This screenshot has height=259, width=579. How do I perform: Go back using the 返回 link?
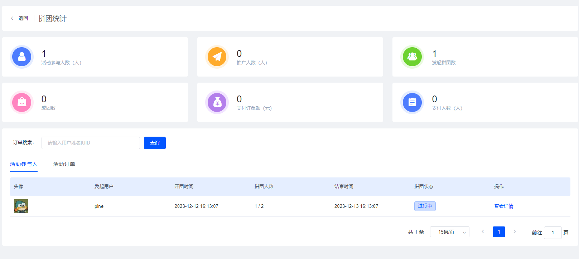coord(23,18)
